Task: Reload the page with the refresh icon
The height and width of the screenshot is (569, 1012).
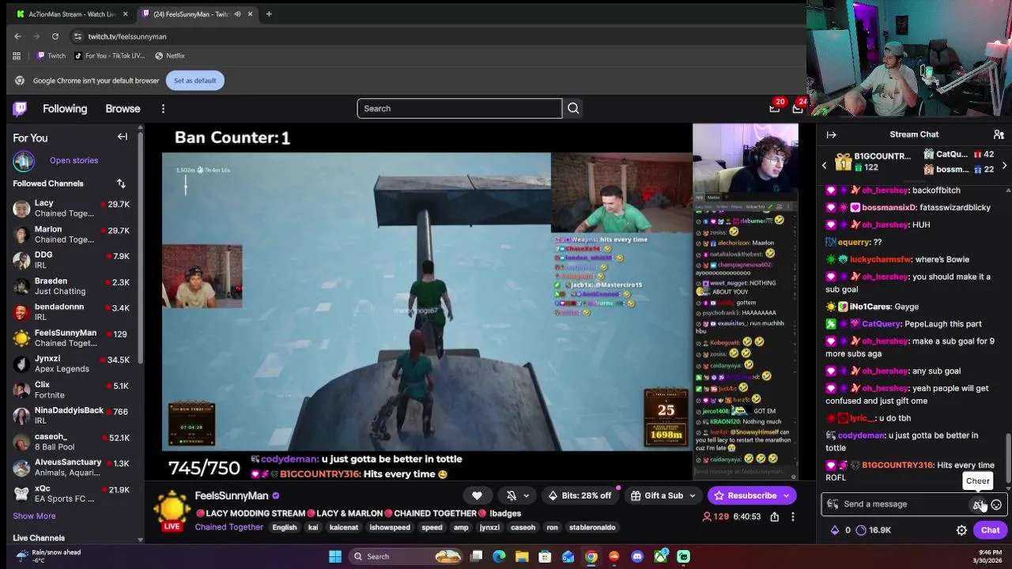Action: click(55, 36)
